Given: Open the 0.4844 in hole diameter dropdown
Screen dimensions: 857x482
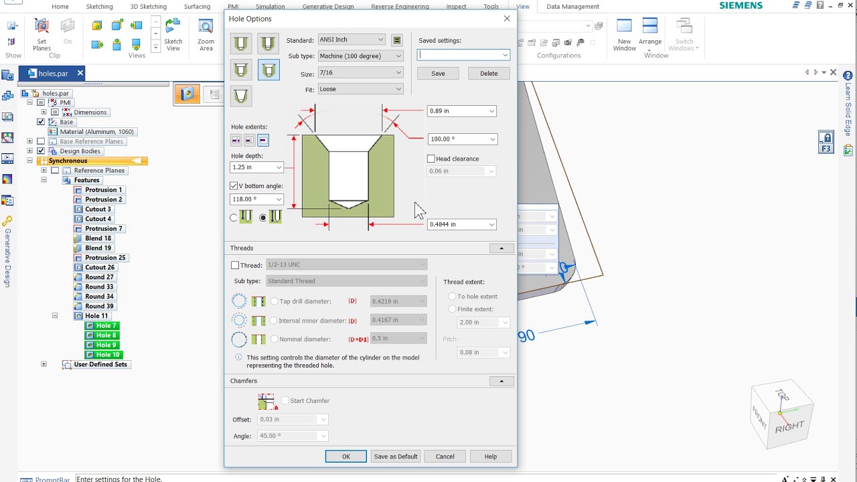Looking at the screenshot, I should coord(491,224).
